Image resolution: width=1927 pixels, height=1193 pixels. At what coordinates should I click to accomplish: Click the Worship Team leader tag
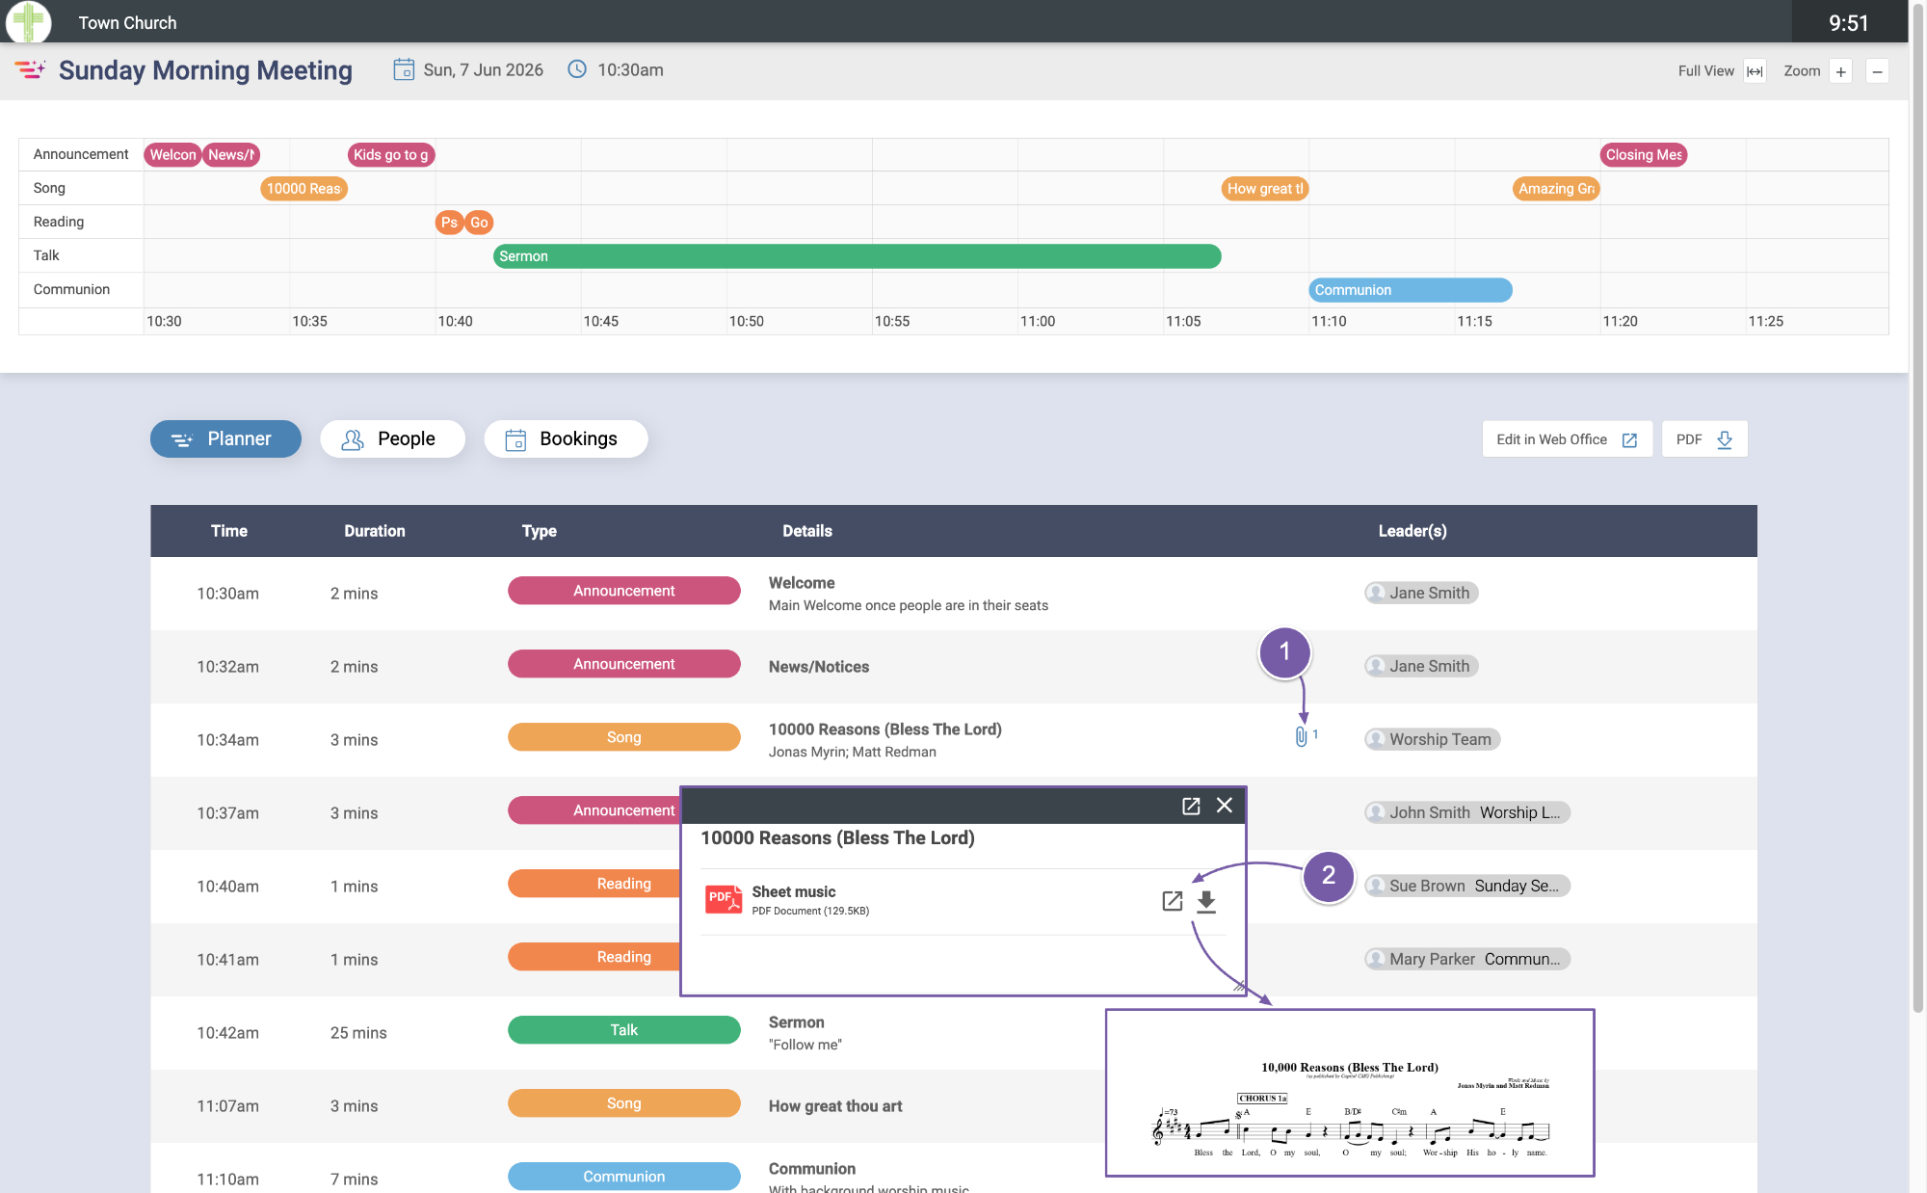1432,739
